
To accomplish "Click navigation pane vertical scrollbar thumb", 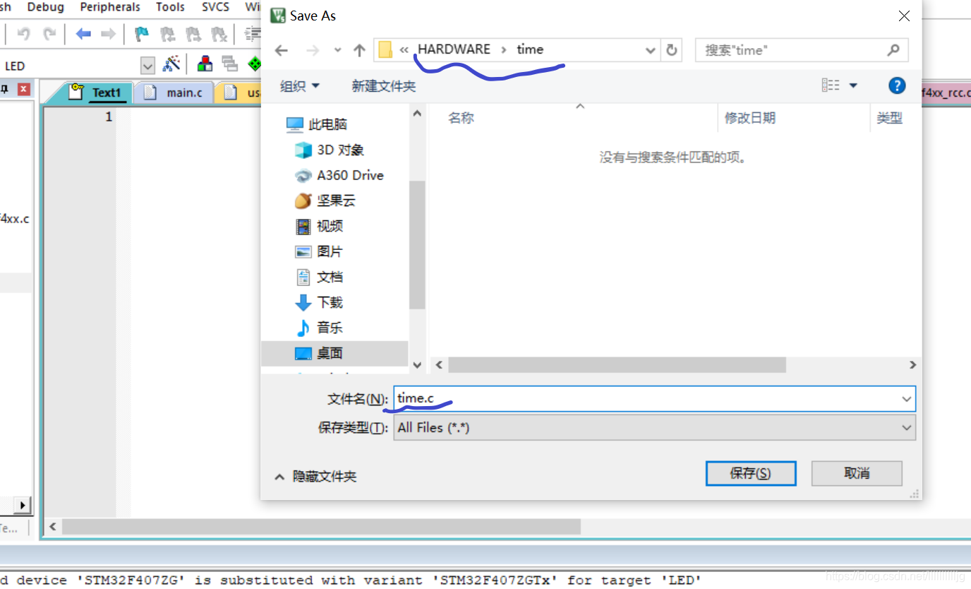I will pos(417,244).
